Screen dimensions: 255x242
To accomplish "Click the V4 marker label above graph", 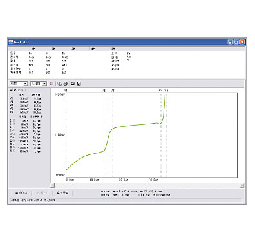I will point(160,91).
